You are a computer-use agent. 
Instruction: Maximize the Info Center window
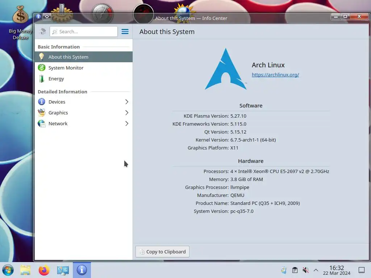pos(345,16)
